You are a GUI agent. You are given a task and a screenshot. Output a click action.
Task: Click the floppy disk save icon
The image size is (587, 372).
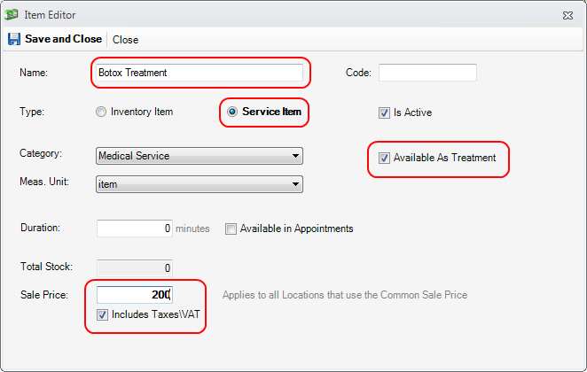[x=13, y=39]
